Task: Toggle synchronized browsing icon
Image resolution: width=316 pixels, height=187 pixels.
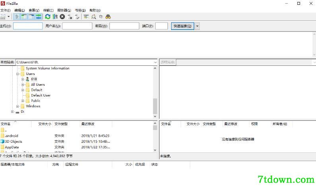Action: coord(101,17)
